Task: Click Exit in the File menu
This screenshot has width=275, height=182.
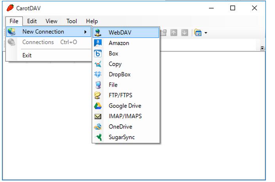Action: coord(27,55)
